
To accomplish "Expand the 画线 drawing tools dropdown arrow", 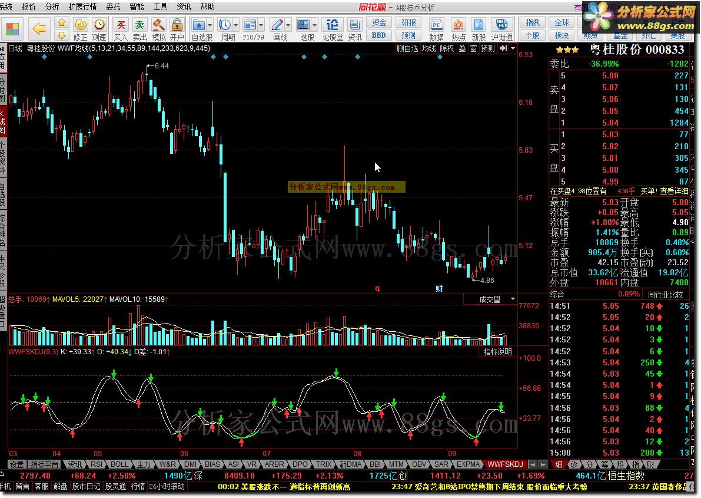I will [x=288, y=25].
